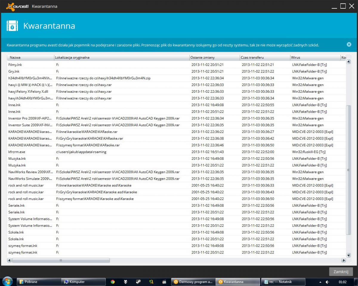Select the kfrcrm.exe file entry
The image size is (358, 286).
tap(17, 152)
